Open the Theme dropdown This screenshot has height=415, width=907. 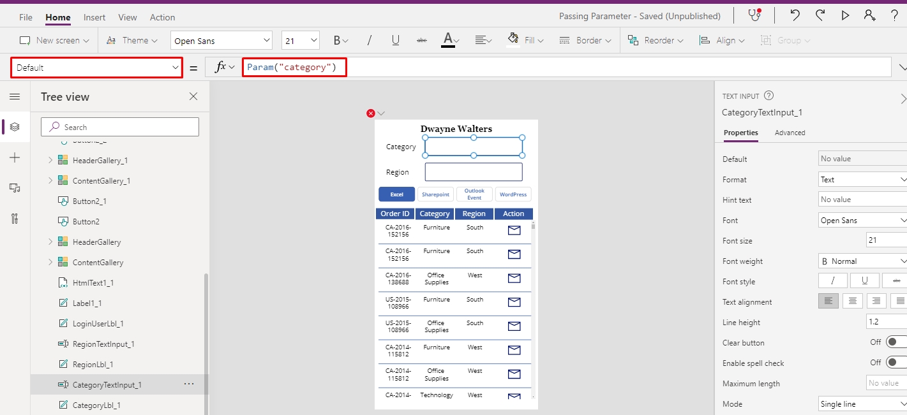coord(132,40)
